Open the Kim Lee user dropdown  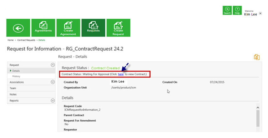[260, 14]
